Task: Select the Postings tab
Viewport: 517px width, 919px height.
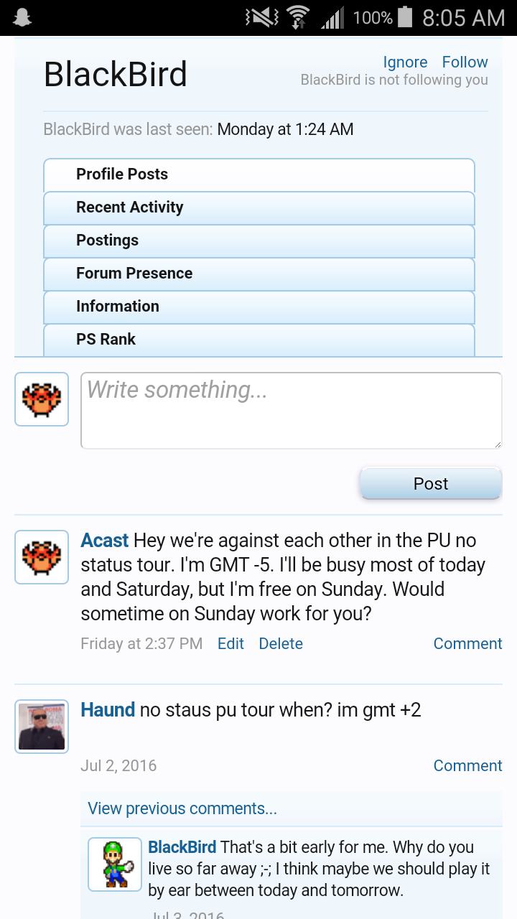Action: (108, 241)
